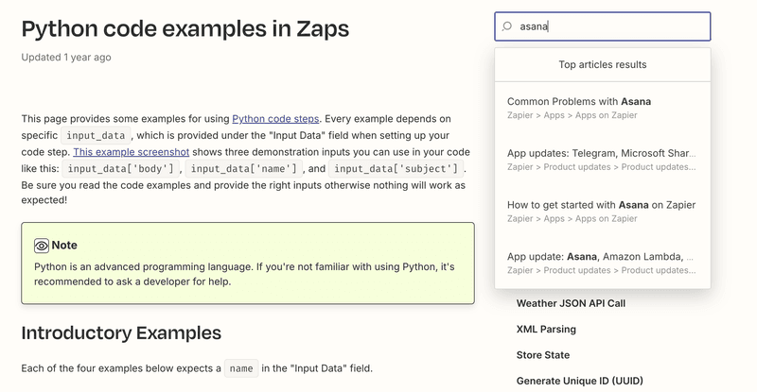Viewport: 757px width, 392px height.
Task: Click breadcrumb under App updates: Telegram result
Action: 602,167
